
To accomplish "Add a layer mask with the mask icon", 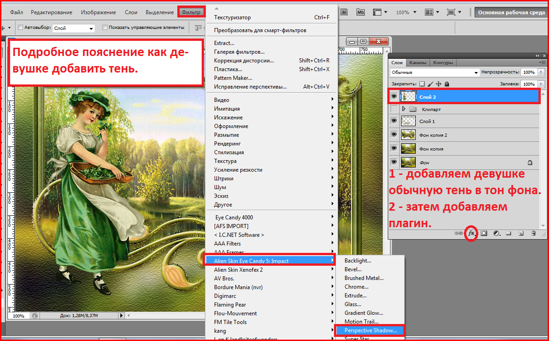I will 484,233.
